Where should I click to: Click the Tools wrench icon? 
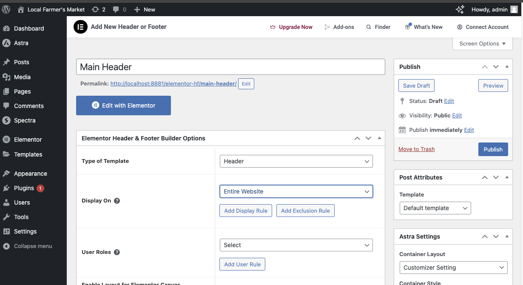coord(6,217)
